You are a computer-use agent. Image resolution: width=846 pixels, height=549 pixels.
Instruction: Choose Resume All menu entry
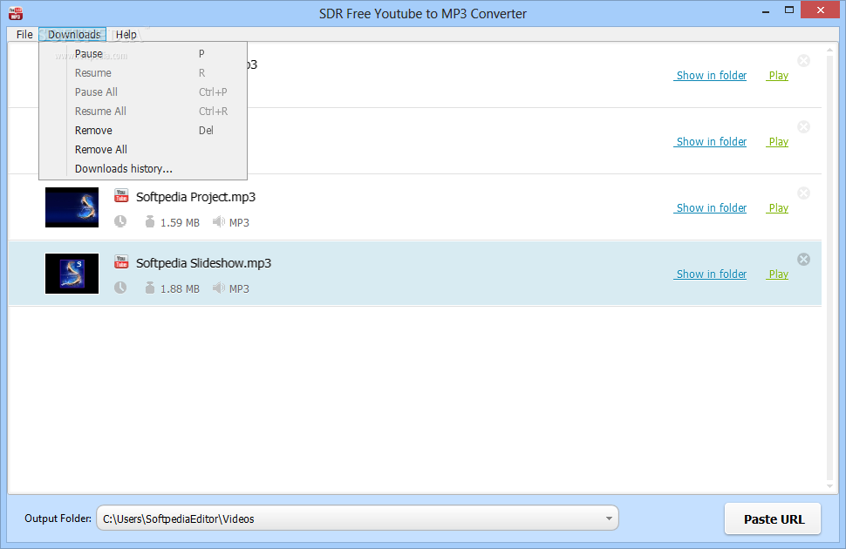tap(143, 111)
